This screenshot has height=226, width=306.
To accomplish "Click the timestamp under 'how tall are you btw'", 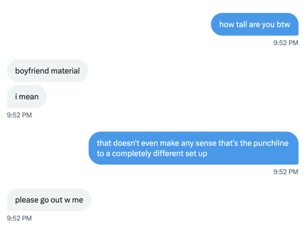I will click(286, 43).
